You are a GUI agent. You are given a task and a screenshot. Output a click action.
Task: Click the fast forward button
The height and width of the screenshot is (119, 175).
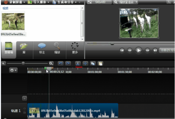pyautogui.click(x=148, y=50)
